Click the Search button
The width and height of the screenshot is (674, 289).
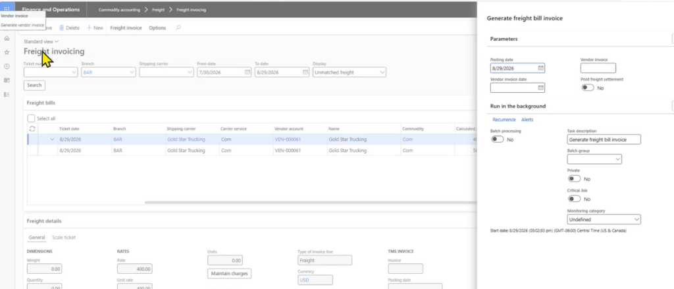pyautogui.click(x=34, y=85)
